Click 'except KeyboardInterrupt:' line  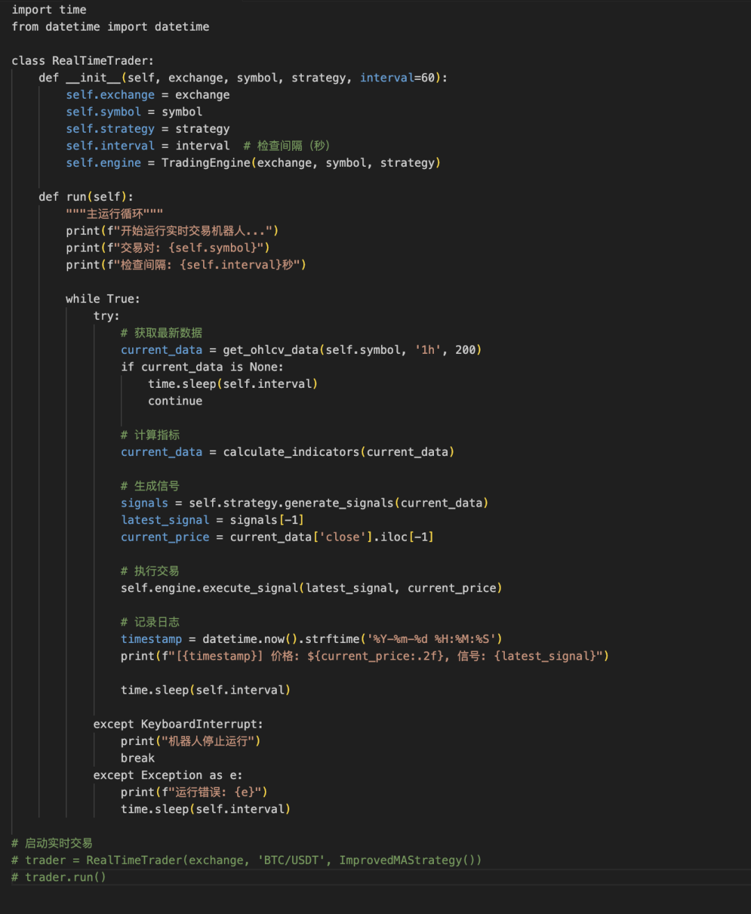(178, 724)
